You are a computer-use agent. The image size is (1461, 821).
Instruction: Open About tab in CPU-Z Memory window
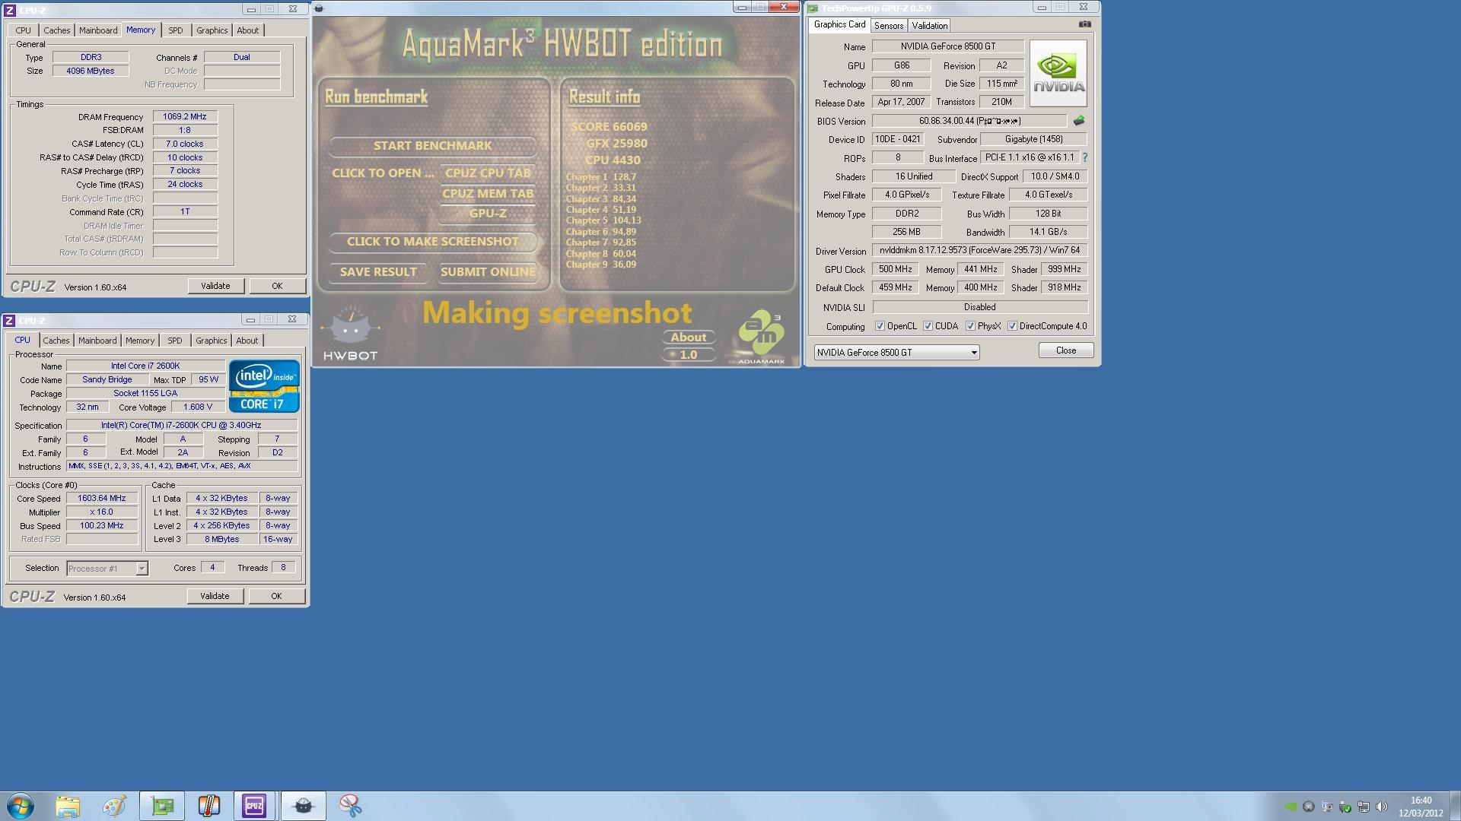coord(247,30)
